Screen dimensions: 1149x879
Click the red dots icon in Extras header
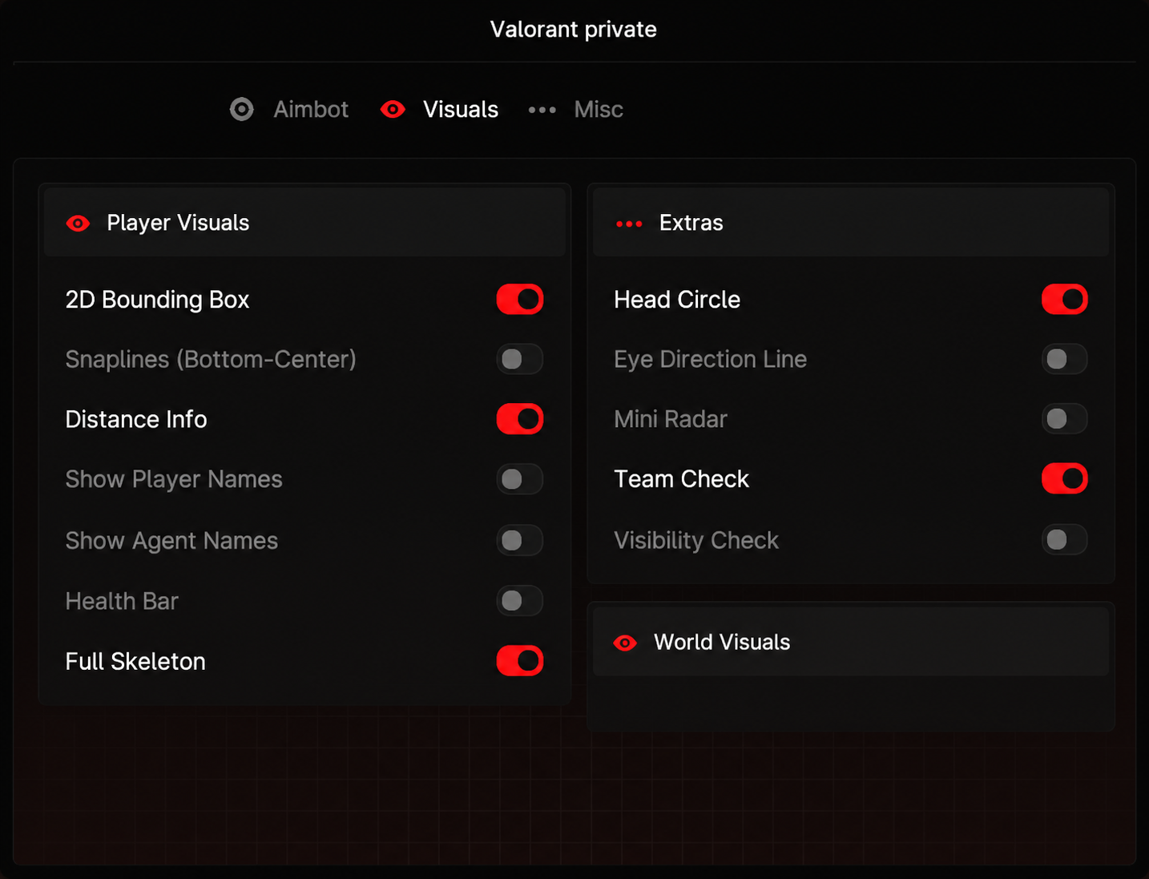click(629, 224)
